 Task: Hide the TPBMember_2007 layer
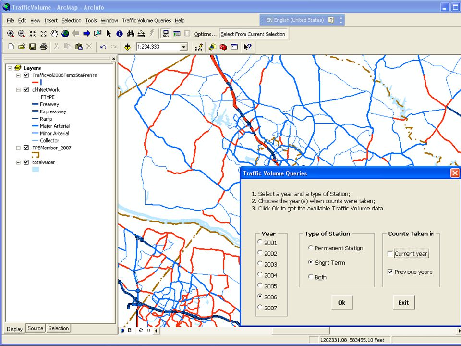click(26, 148)
